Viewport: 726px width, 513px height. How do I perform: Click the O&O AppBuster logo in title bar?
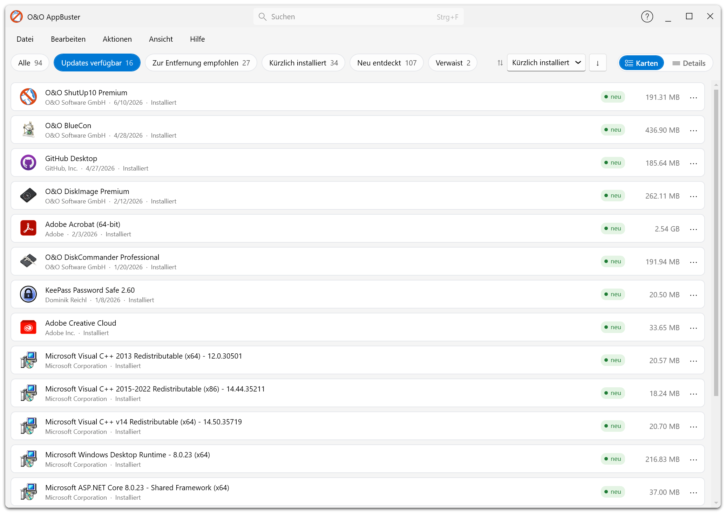16,16
